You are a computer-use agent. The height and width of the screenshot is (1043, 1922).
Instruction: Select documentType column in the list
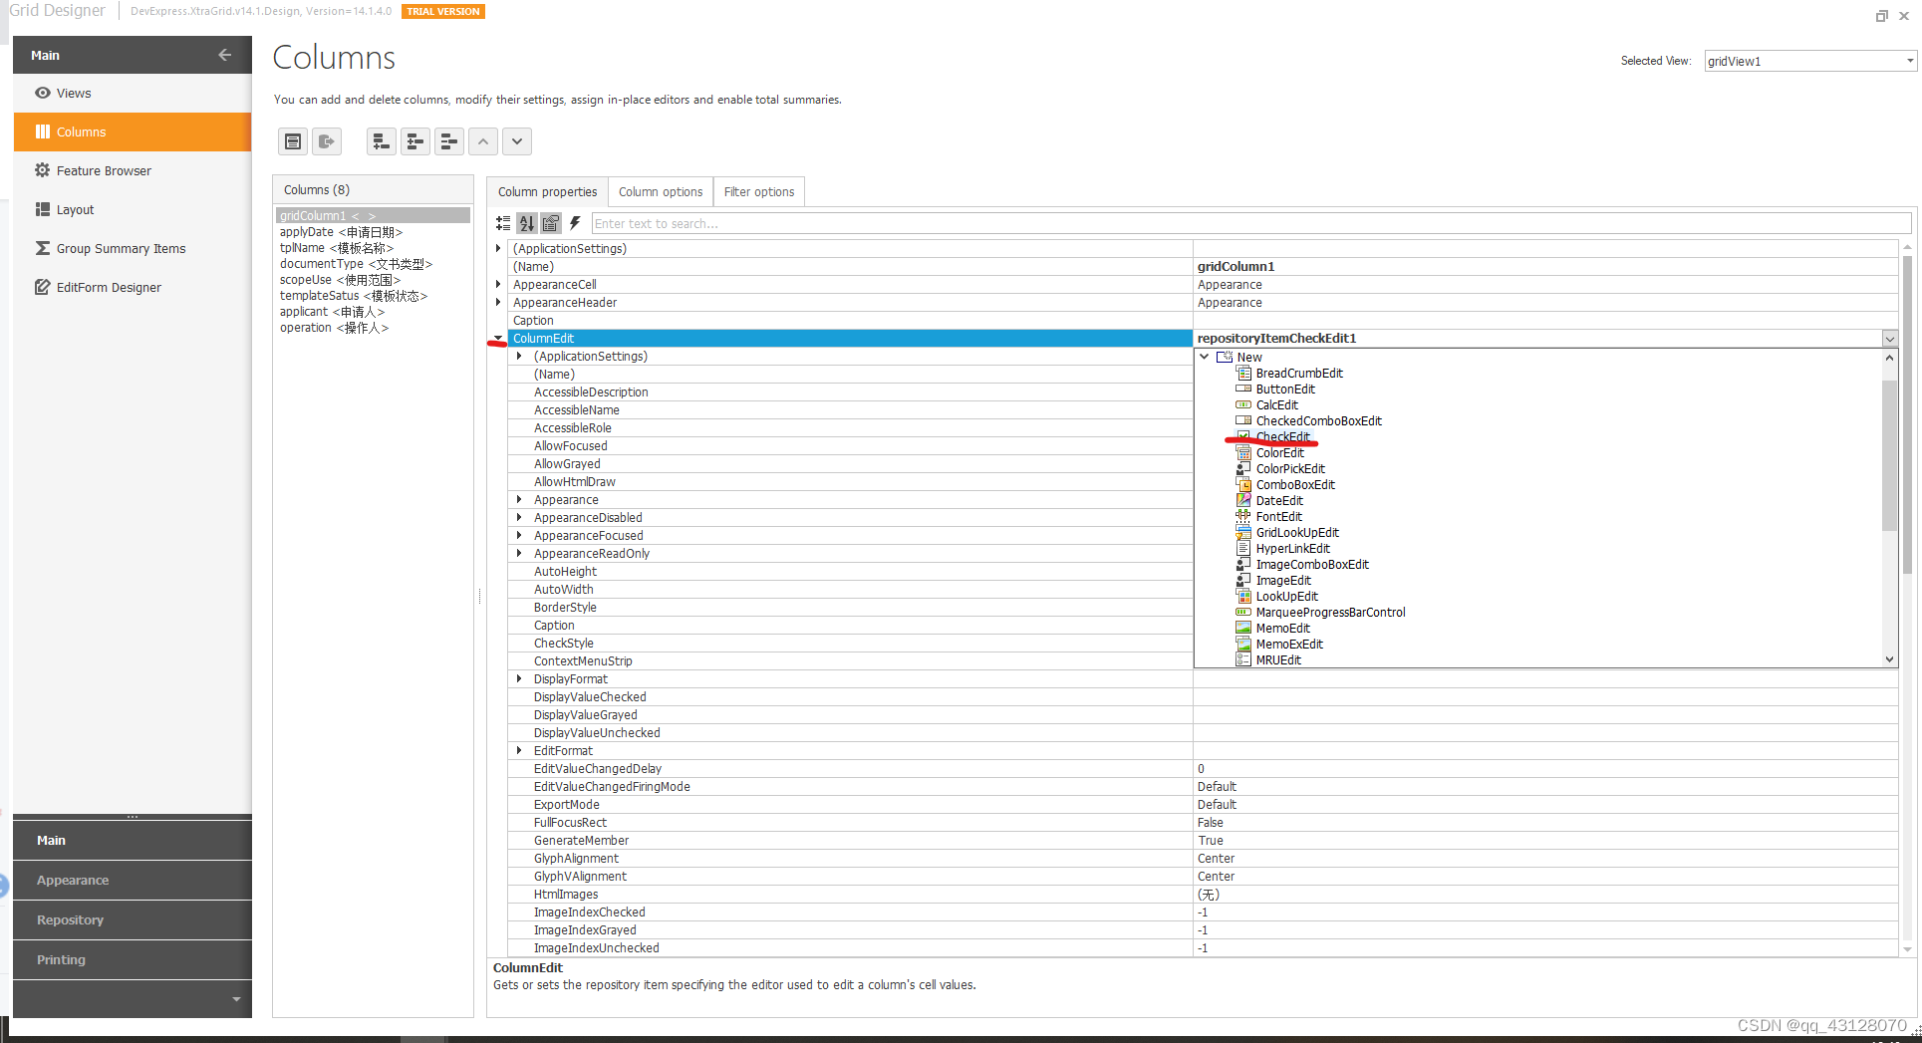pyautogui.click(x=356, y=264)
